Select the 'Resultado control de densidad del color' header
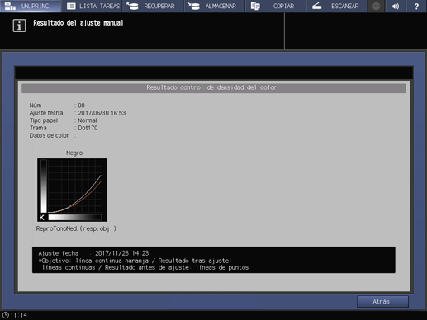Image resolution: width=427 pixels, height=320 pixels. [214, 88]
